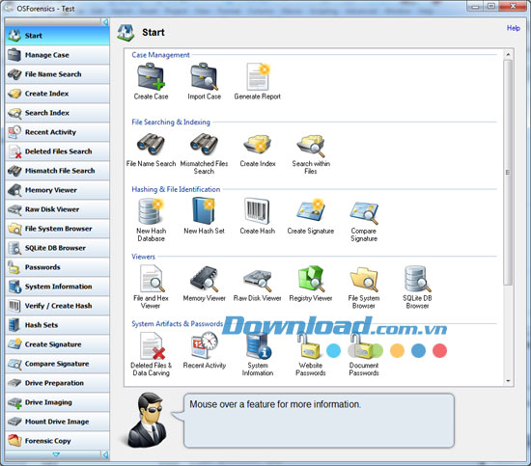This screenshot has height=466, width=531.
Task: Select Verify / Create Hash in sidebar
Action: [57, 306]
